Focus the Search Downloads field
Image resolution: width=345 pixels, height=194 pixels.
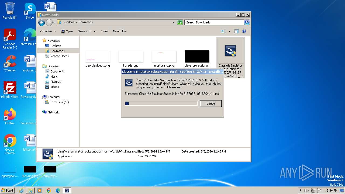214,22
